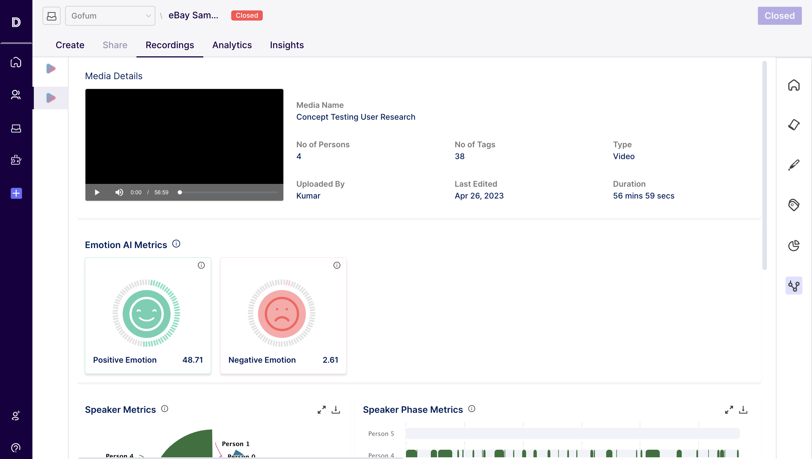Open the Gofum workspace dropdown
This screenshot has height=459, width=812.
[x=110, y=16]
